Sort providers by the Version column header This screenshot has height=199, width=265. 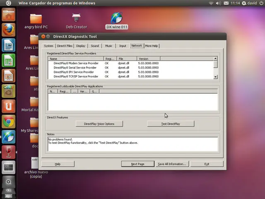tap(148, 59)
